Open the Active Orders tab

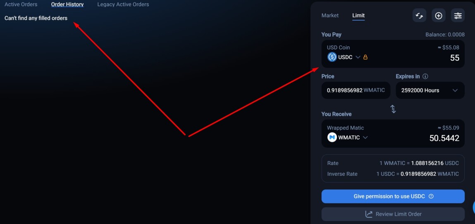tap(21, 4)
